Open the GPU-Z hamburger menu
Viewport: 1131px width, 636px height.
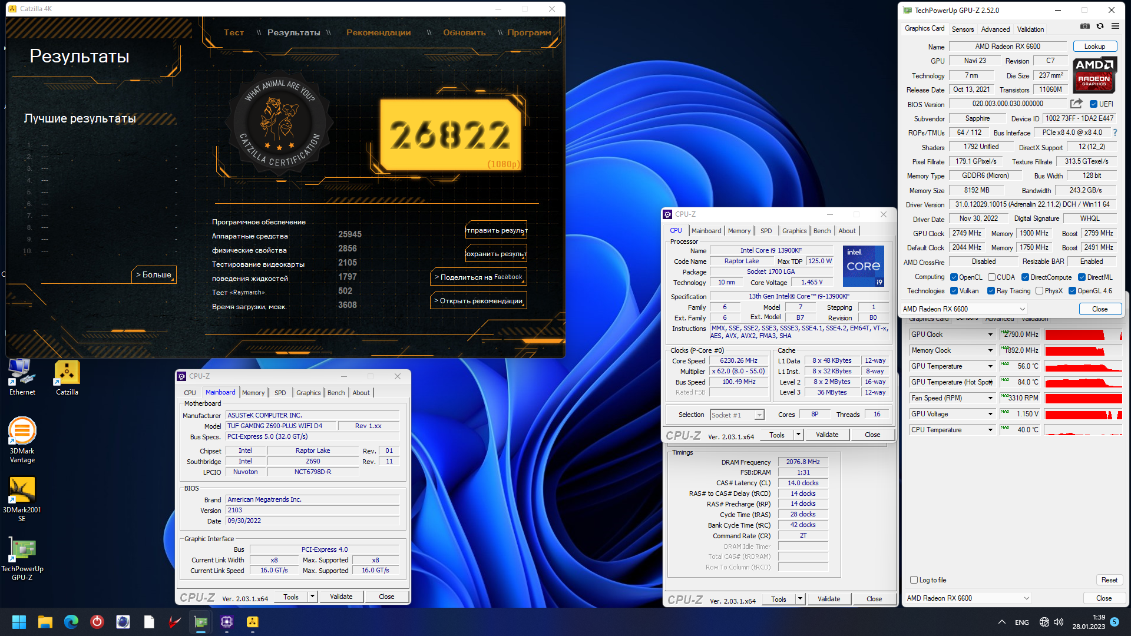(1115, 26)
